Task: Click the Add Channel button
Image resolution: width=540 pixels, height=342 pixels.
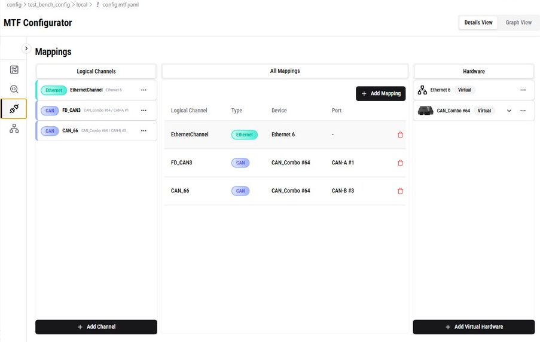Action: tap(96, 327)
